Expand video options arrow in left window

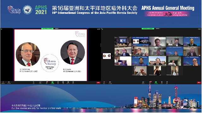pos(11,82)
